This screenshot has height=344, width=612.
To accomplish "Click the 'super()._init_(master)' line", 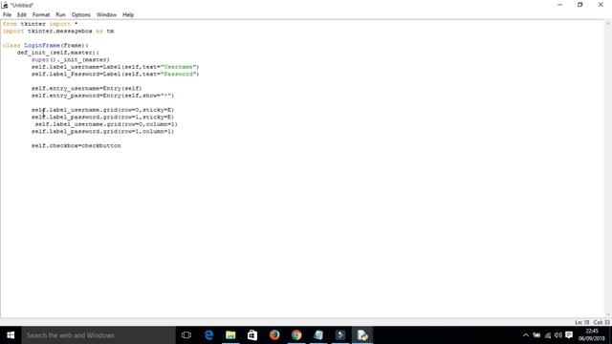I will pos(71,59).
